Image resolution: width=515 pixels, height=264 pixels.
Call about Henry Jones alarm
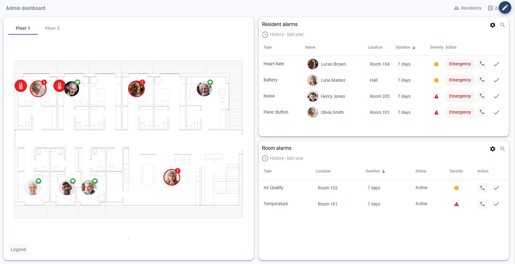coord(482,96)
